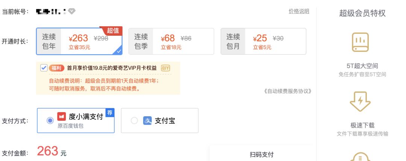Click the 荐 recommended badge
The image size is (406, 161).
(110, 112)
